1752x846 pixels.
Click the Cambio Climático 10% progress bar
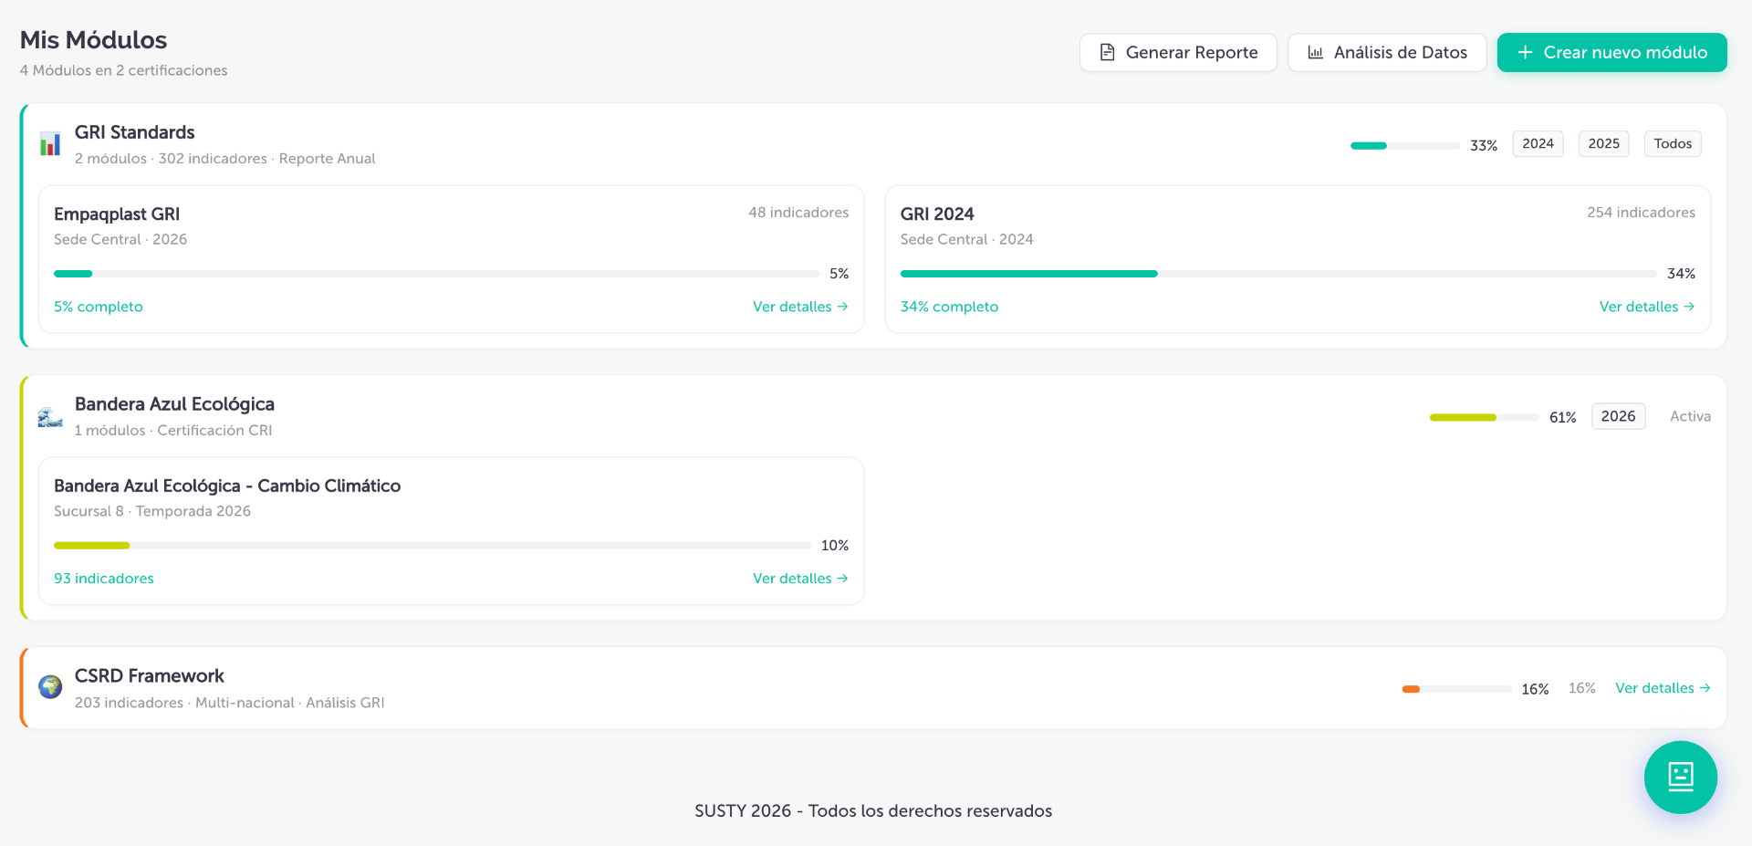point(433,546)
